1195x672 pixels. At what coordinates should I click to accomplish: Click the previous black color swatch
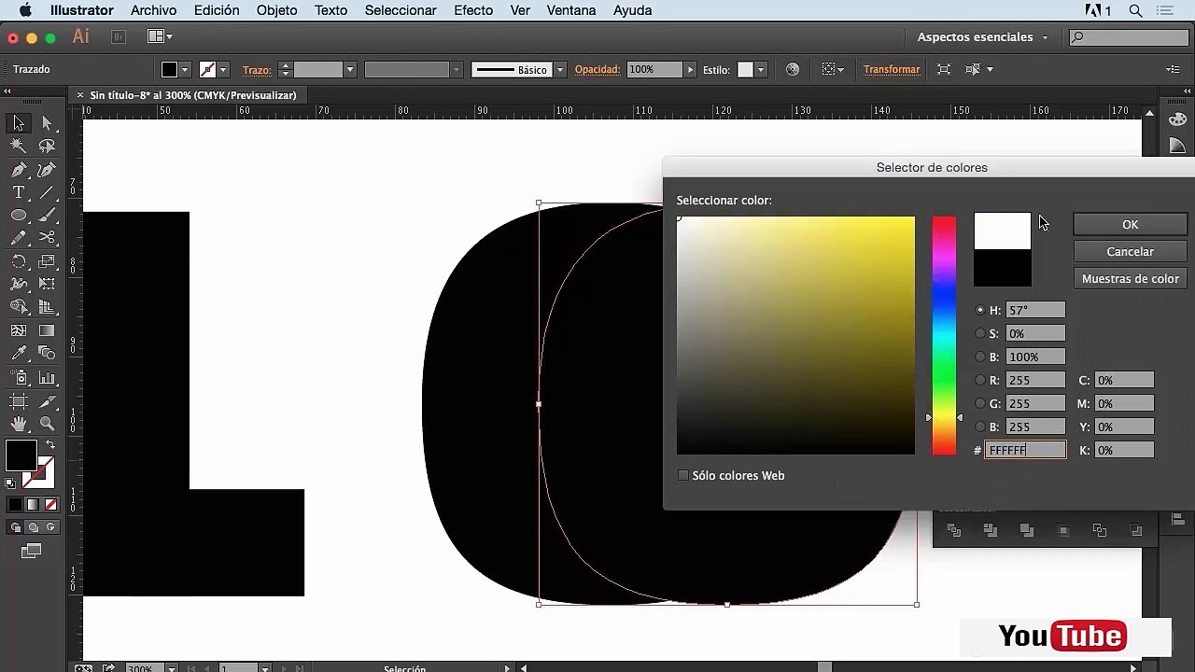[x=1003, y=268]
